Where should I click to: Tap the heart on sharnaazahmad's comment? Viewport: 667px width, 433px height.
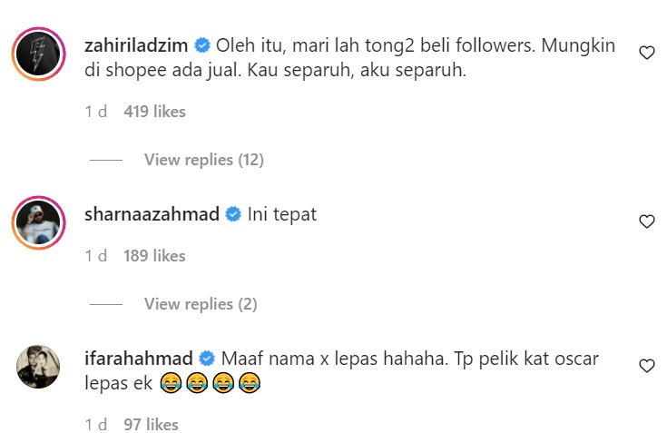coord(646,221)
